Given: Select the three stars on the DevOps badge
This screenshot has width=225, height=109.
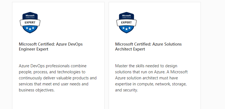Looking at the screenshot, I should point(30,28).
